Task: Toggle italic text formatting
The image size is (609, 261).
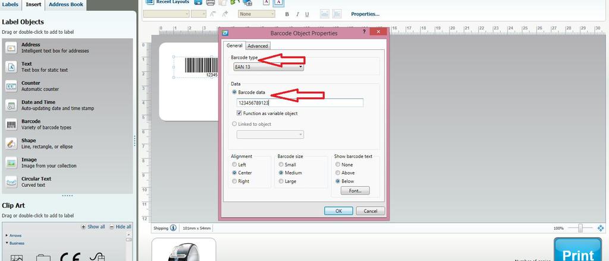Action: click(x=297, y=14)
